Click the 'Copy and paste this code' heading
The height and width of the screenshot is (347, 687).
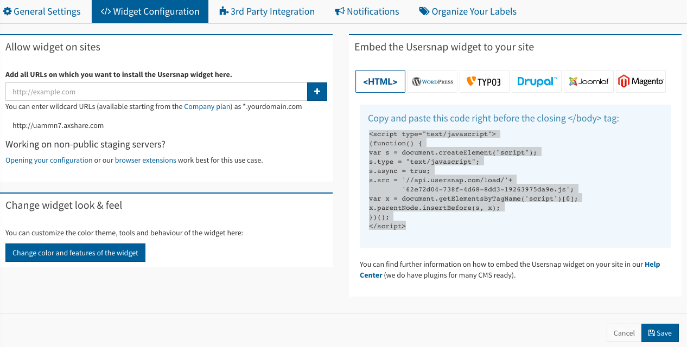point(493,118)
